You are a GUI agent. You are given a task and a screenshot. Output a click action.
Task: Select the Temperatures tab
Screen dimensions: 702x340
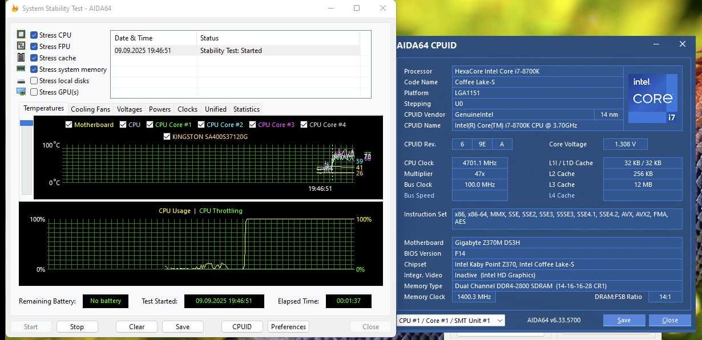point(43,108)
